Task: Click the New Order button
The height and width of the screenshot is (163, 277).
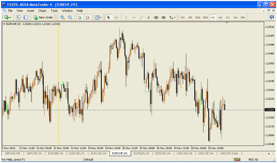Action: (43, 17)
